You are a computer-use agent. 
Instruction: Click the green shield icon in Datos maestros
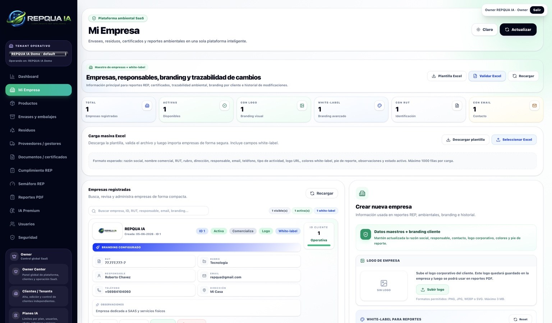(365, 235)
